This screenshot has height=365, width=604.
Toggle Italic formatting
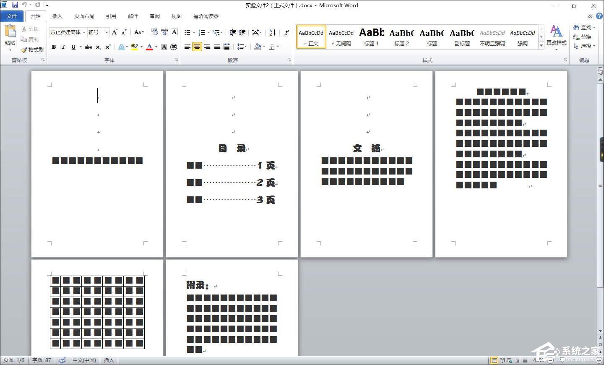[x=63, y=47]
